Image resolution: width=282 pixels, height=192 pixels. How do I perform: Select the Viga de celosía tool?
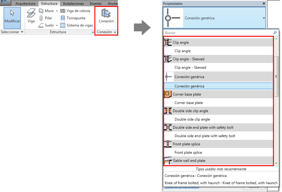click(x=75, y=11)
